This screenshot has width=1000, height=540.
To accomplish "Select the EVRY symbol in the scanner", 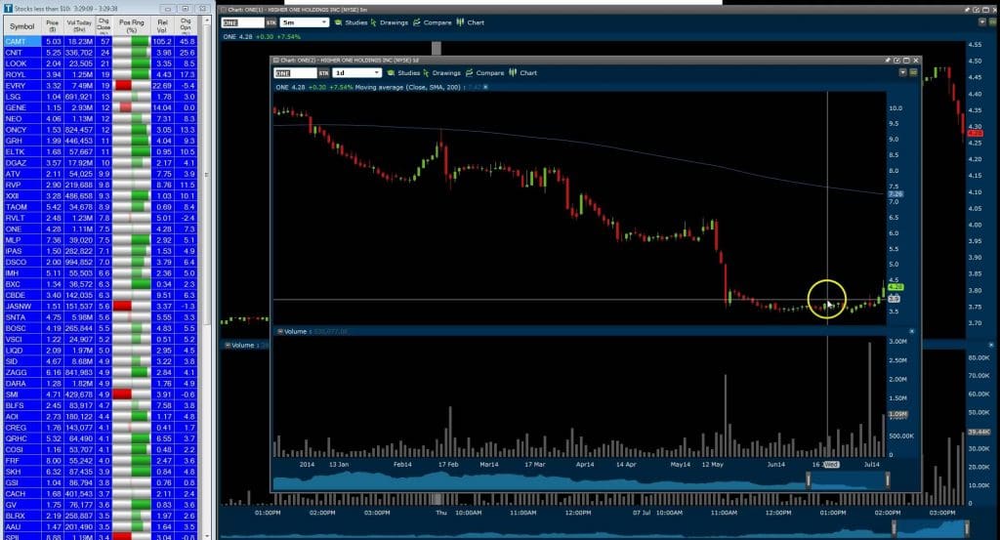I will tap(16, 85).
